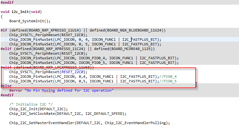Image resolution: width=239 pixels, height=125 pixels.
Task: Click the #error directive
Action: (16, 90)
